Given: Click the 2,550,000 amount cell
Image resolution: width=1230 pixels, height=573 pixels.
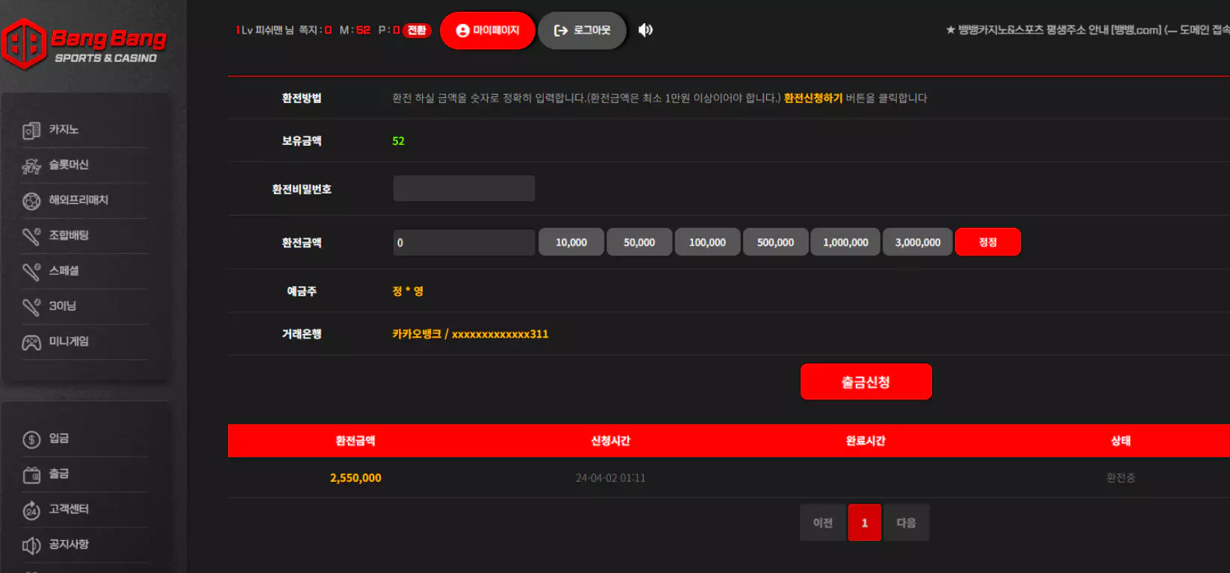Looking at the screenshot, I should point(355,478).
